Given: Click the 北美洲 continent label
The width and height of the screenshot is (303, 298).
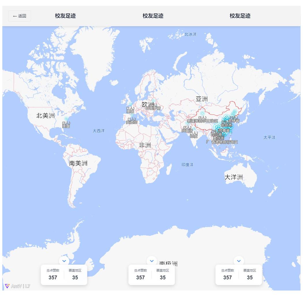Looking at the screenshot, I should 46,116.
